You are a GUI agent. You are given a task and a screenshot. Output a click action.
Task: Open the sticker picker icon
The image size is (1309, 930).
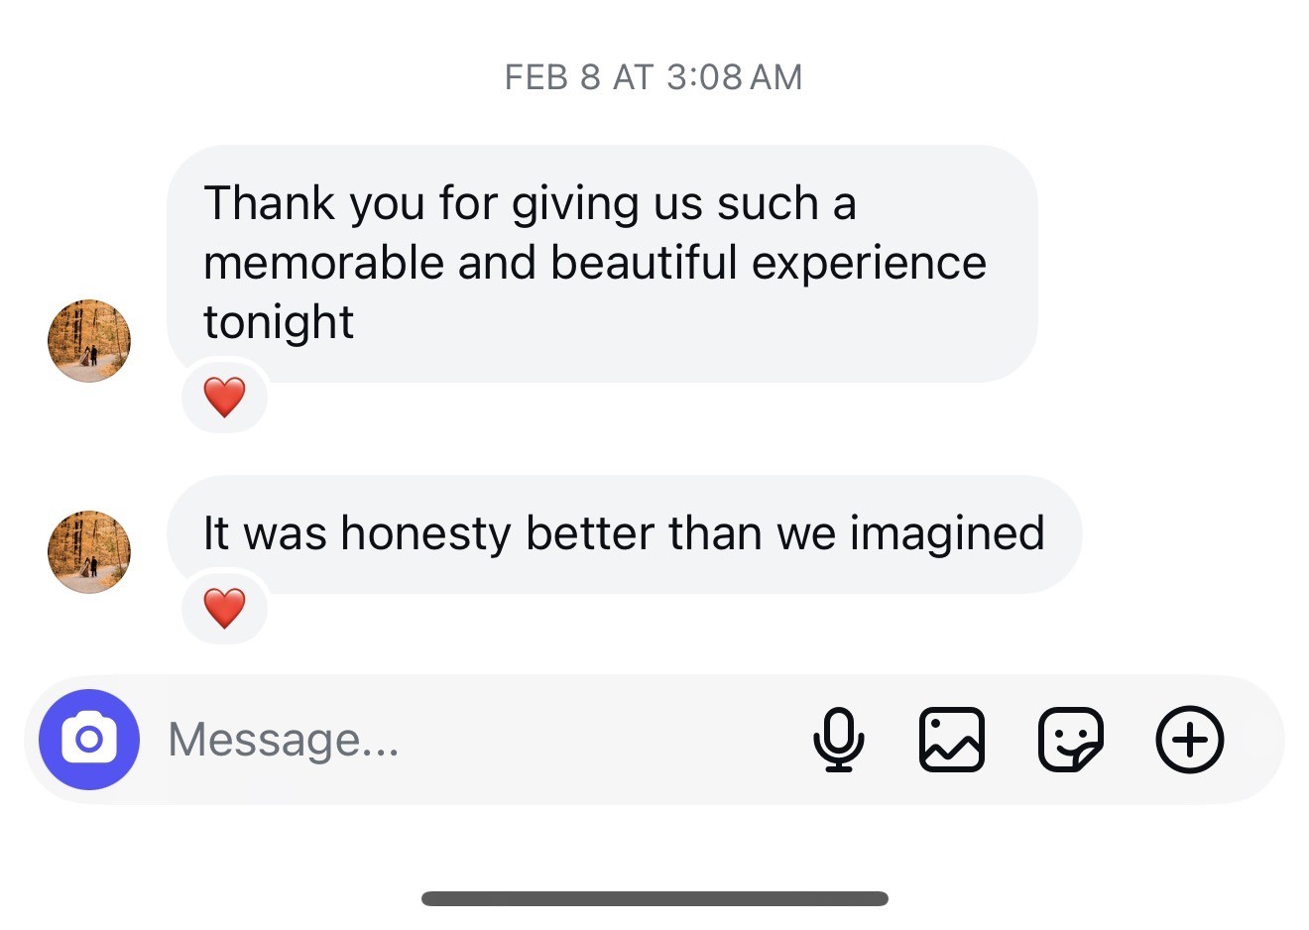coord(1070,740)
